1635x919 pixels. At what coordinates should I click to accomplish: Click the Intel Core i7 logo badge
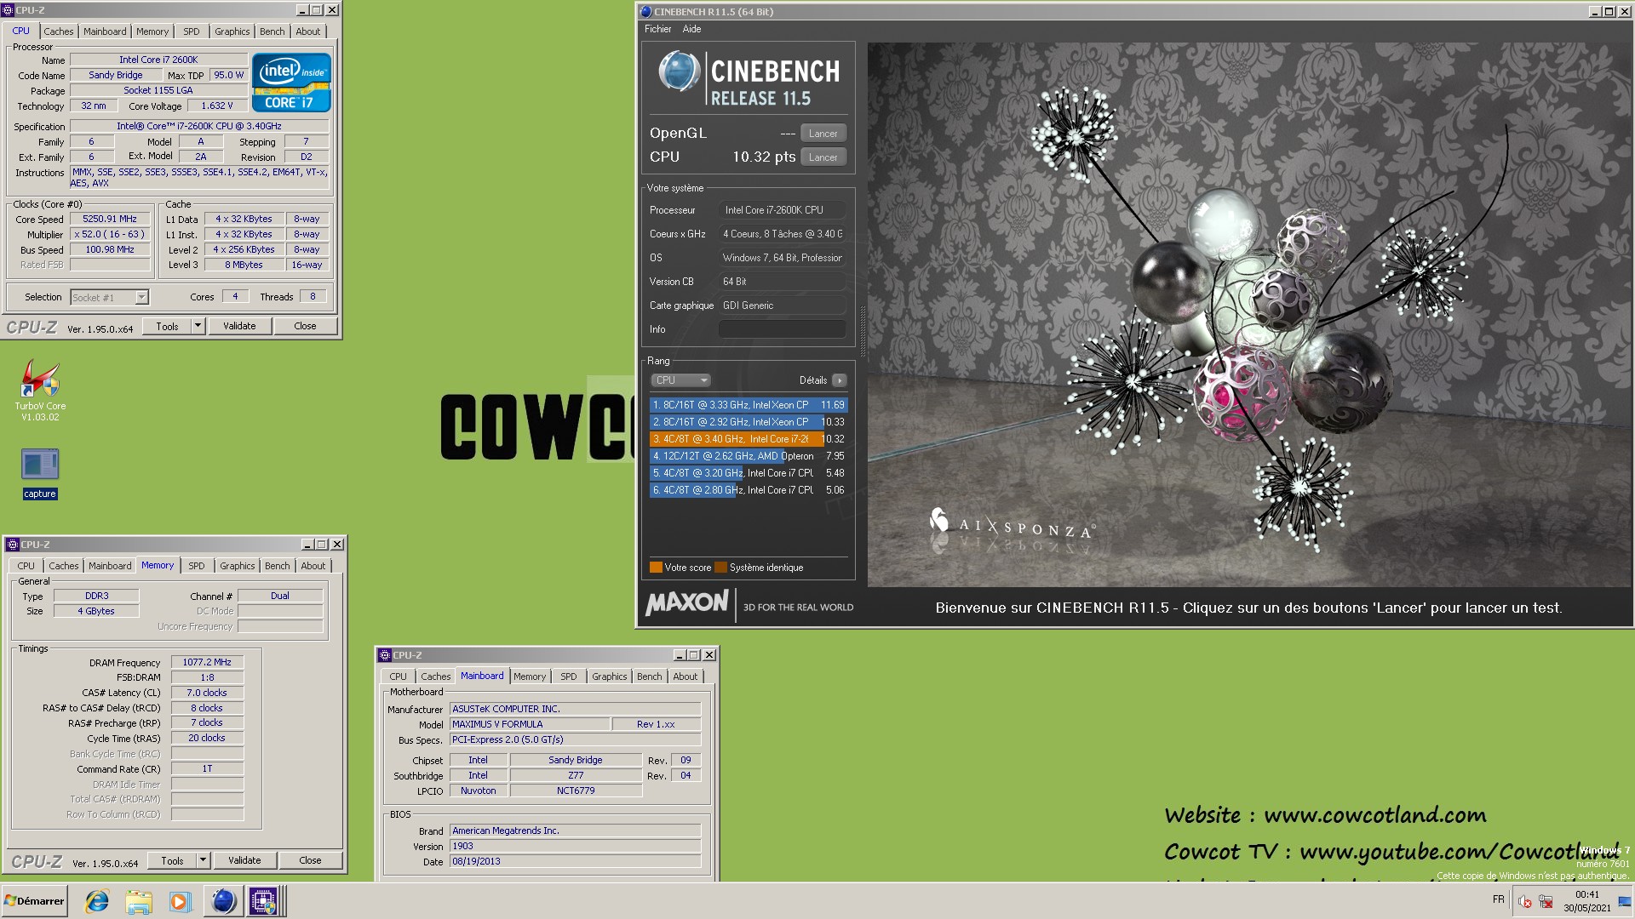point(291,83)
